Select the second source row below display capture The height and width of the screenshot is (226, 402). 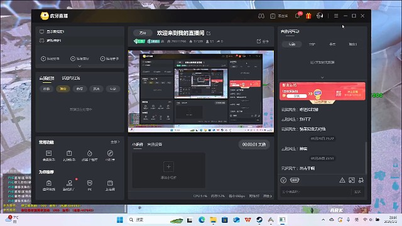click(x=50, y=40)
